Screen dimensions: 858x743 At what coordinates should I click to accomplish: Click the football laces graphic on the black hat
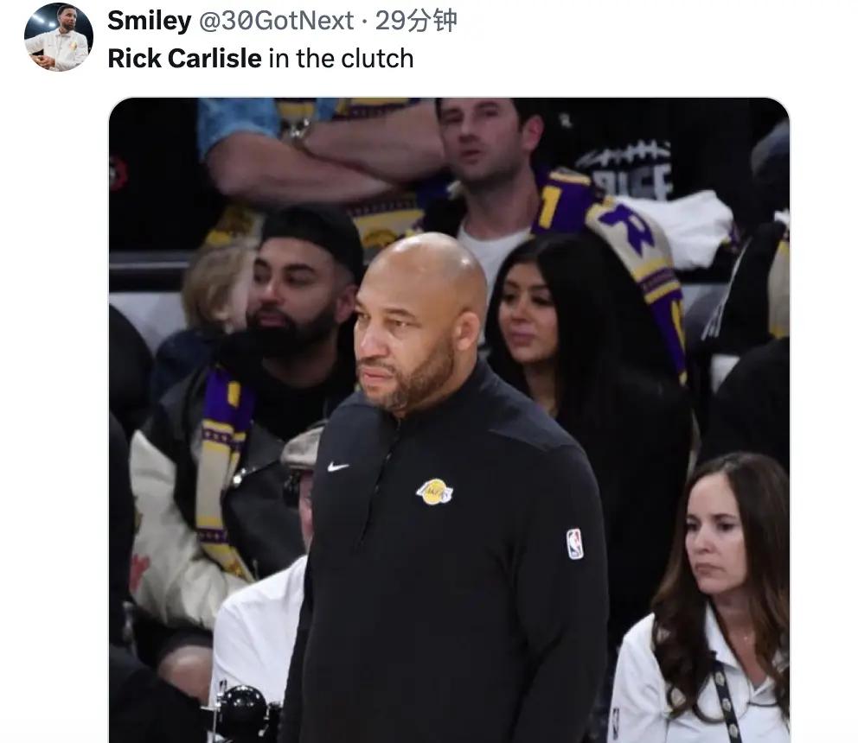point(624,153)
